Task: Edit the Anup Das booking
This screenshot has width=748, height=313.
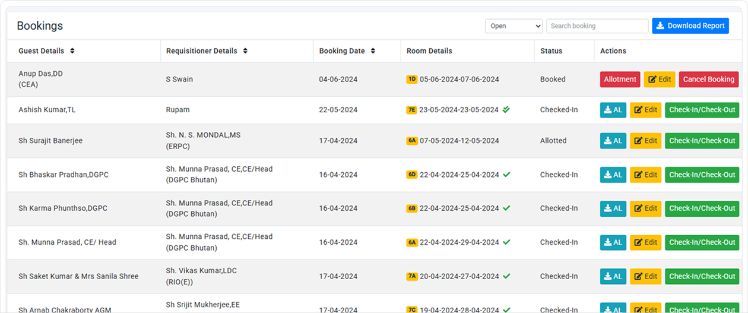Action: pos(659,80)
